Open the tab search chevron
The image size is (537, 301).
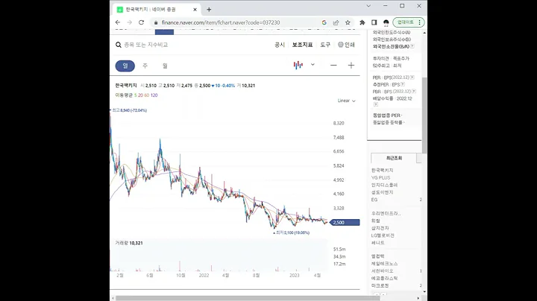368,6
